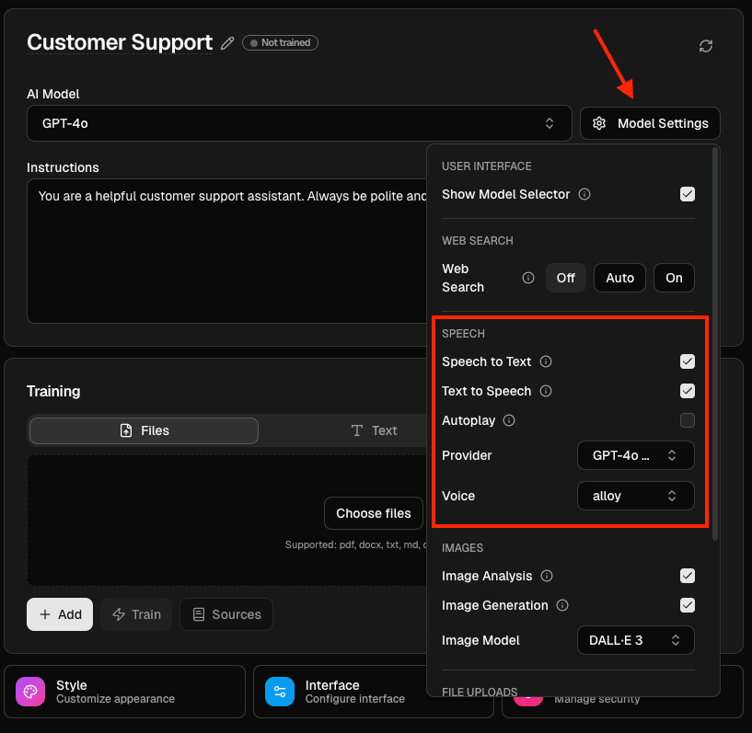Image resolution: width=752 pixels, height=733 pixels.
Task: Click info icon next to Autoplay
Action: click(509, 420)
